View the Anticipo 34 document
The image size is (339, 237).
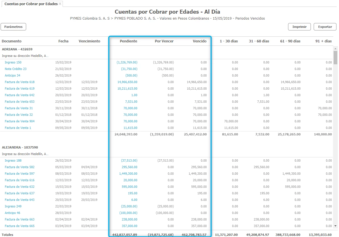point(13,75)
